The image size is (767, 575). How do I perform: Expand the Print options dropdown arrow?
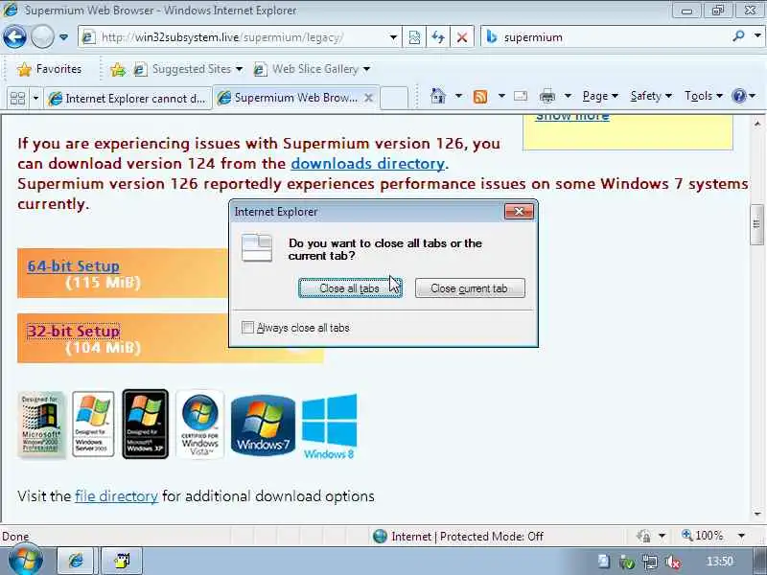coord(568,96)
